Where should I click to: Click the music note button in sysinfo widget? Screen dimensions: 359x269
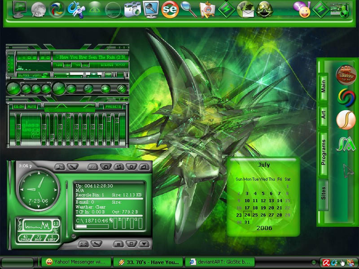coord(60,167)
